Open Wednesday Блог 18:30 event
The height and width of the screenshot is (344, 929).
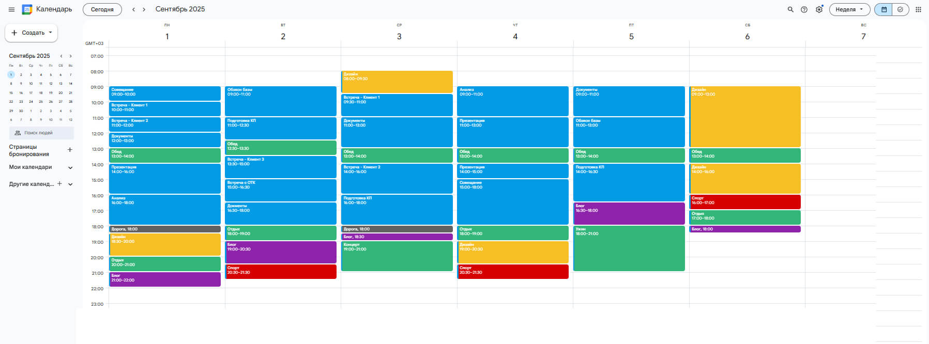[397, 237]
